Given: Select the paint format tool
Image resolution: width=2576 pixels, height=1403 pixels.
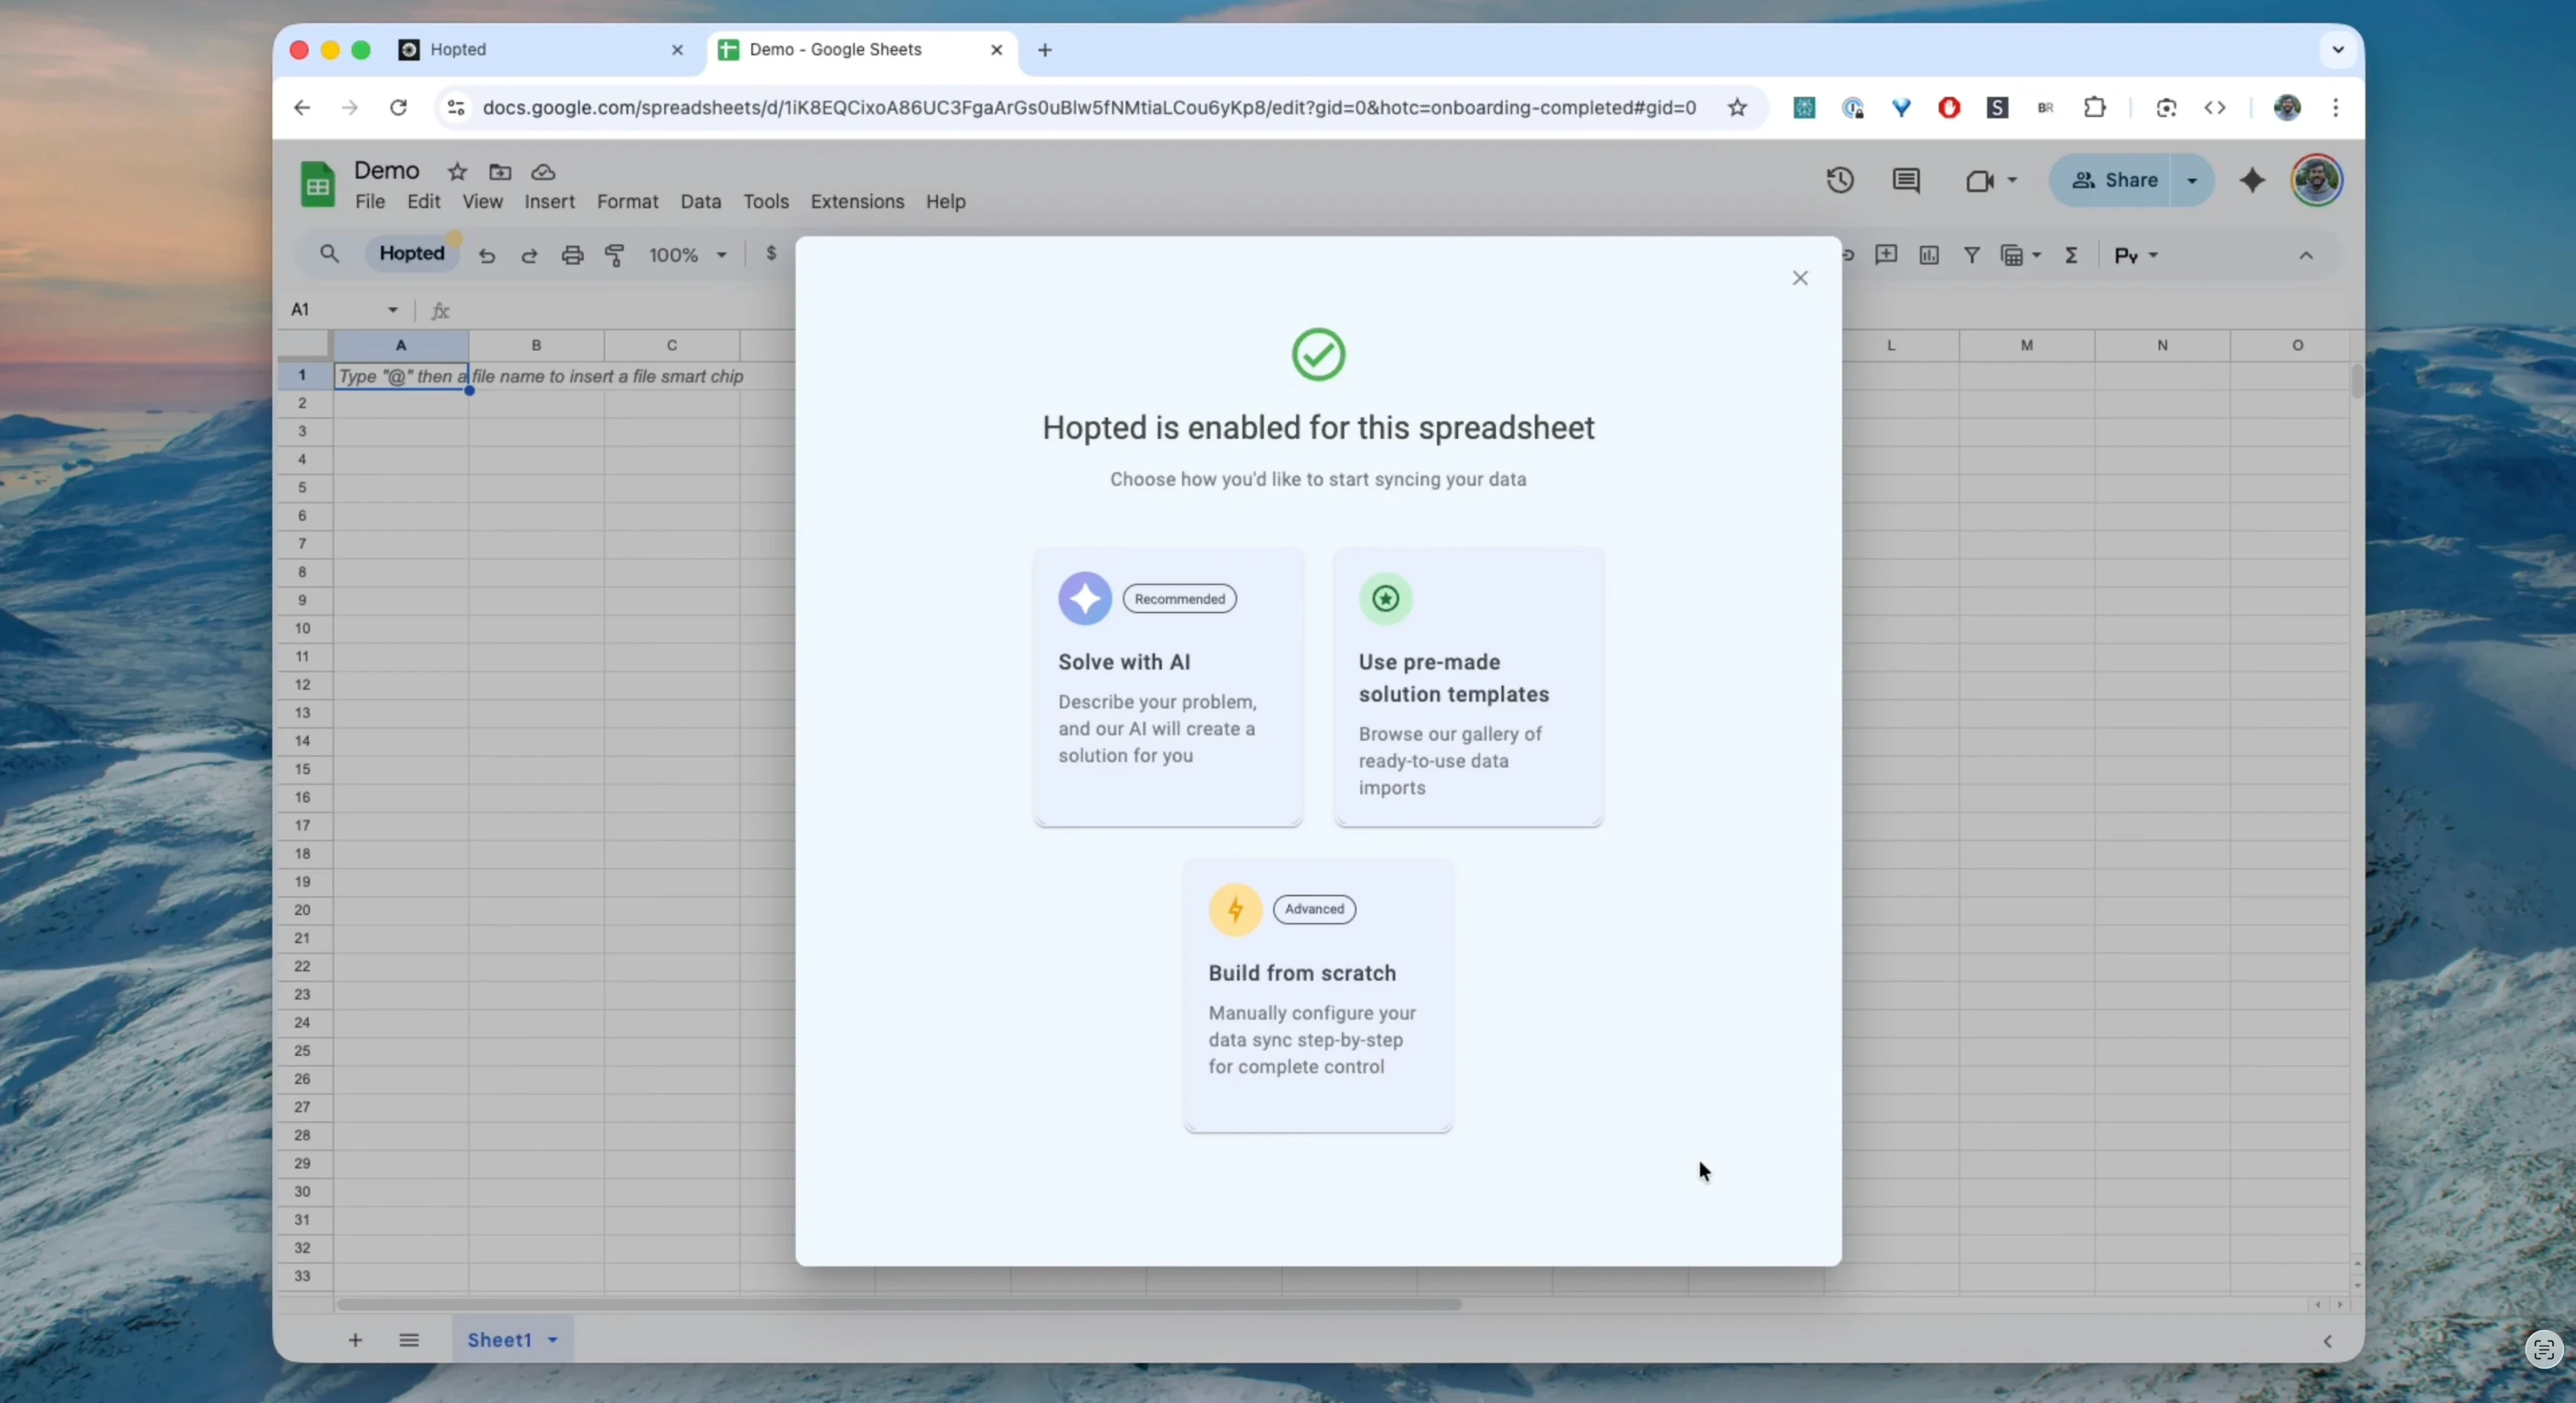Looking at the screenshot, I should click(x=615, y=256).
